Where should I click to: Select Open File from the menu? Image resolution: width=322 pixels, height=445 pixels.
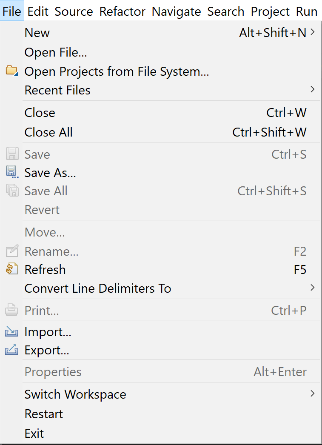tap(55, 52)
